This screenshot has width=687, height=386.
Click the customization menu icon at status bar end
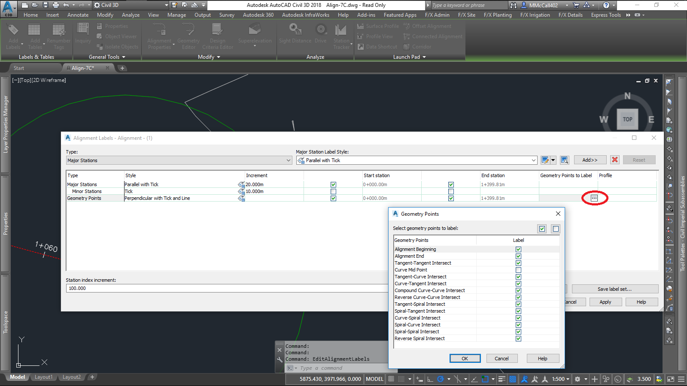681,379
